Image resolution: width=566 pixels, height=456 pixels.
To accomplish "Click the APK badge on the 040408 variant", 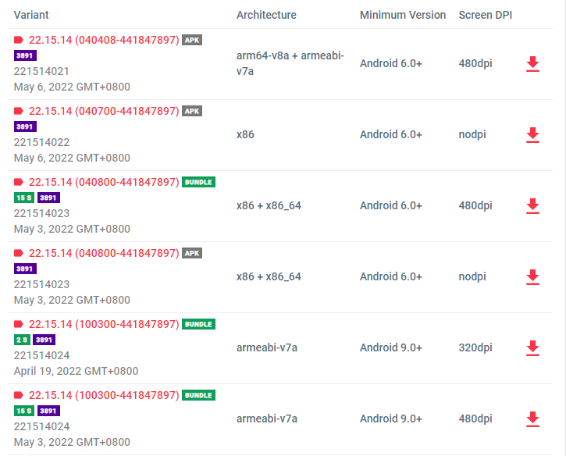I will click(x=192, y=40).
